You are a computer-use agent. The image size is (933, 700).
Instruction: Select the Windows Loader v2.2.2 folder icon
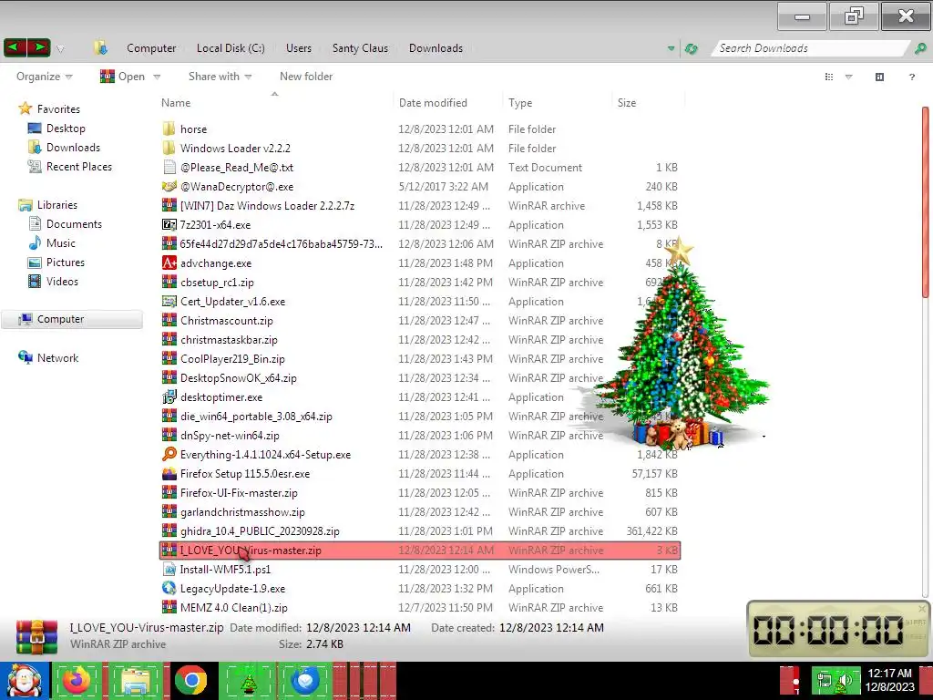[169, 148]
